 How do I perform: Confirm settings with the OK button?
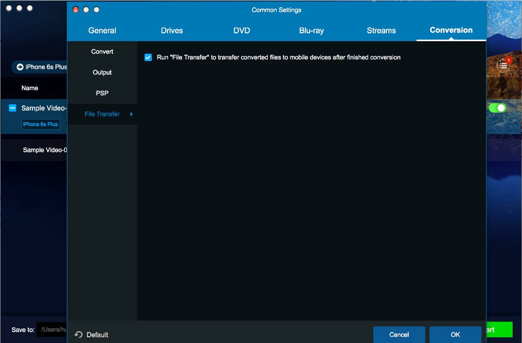455,334
